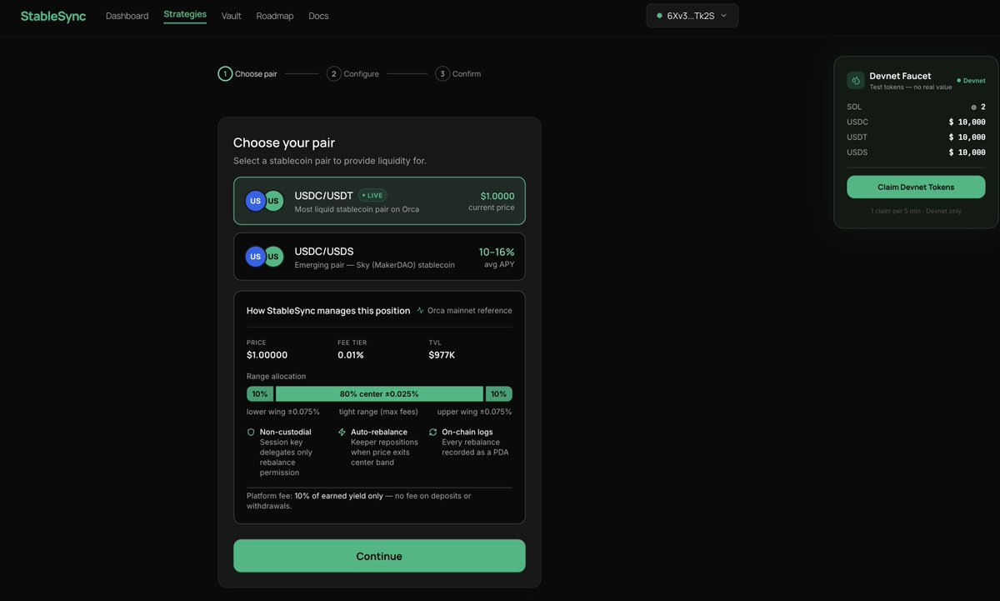The image size is (1000, 601).
Task: Click step 2 Configure indicator
Action: pyautogui.click(x=352, y=73)
